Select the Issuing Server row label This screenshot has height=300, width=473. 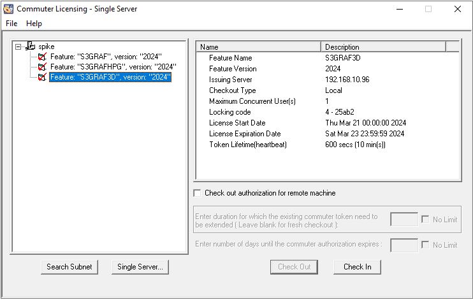[x=231, y=80]
